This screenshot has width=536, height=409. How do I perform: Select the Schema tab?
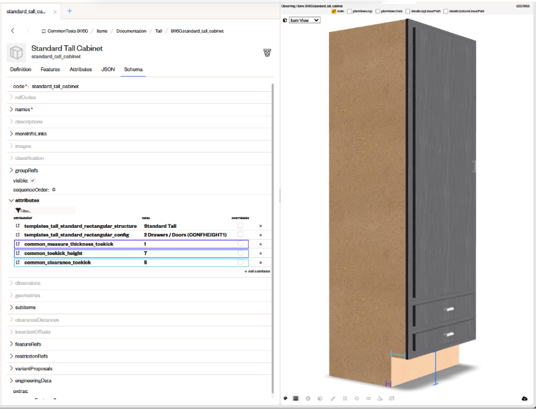(x=133, y=69)
